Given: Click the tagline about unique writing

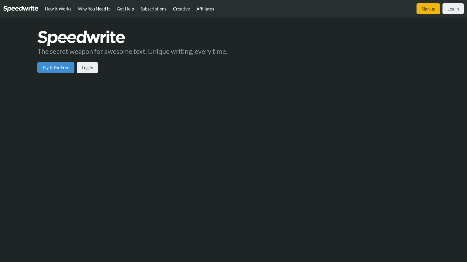Looking at the screenshot, I should pos(132,51).
